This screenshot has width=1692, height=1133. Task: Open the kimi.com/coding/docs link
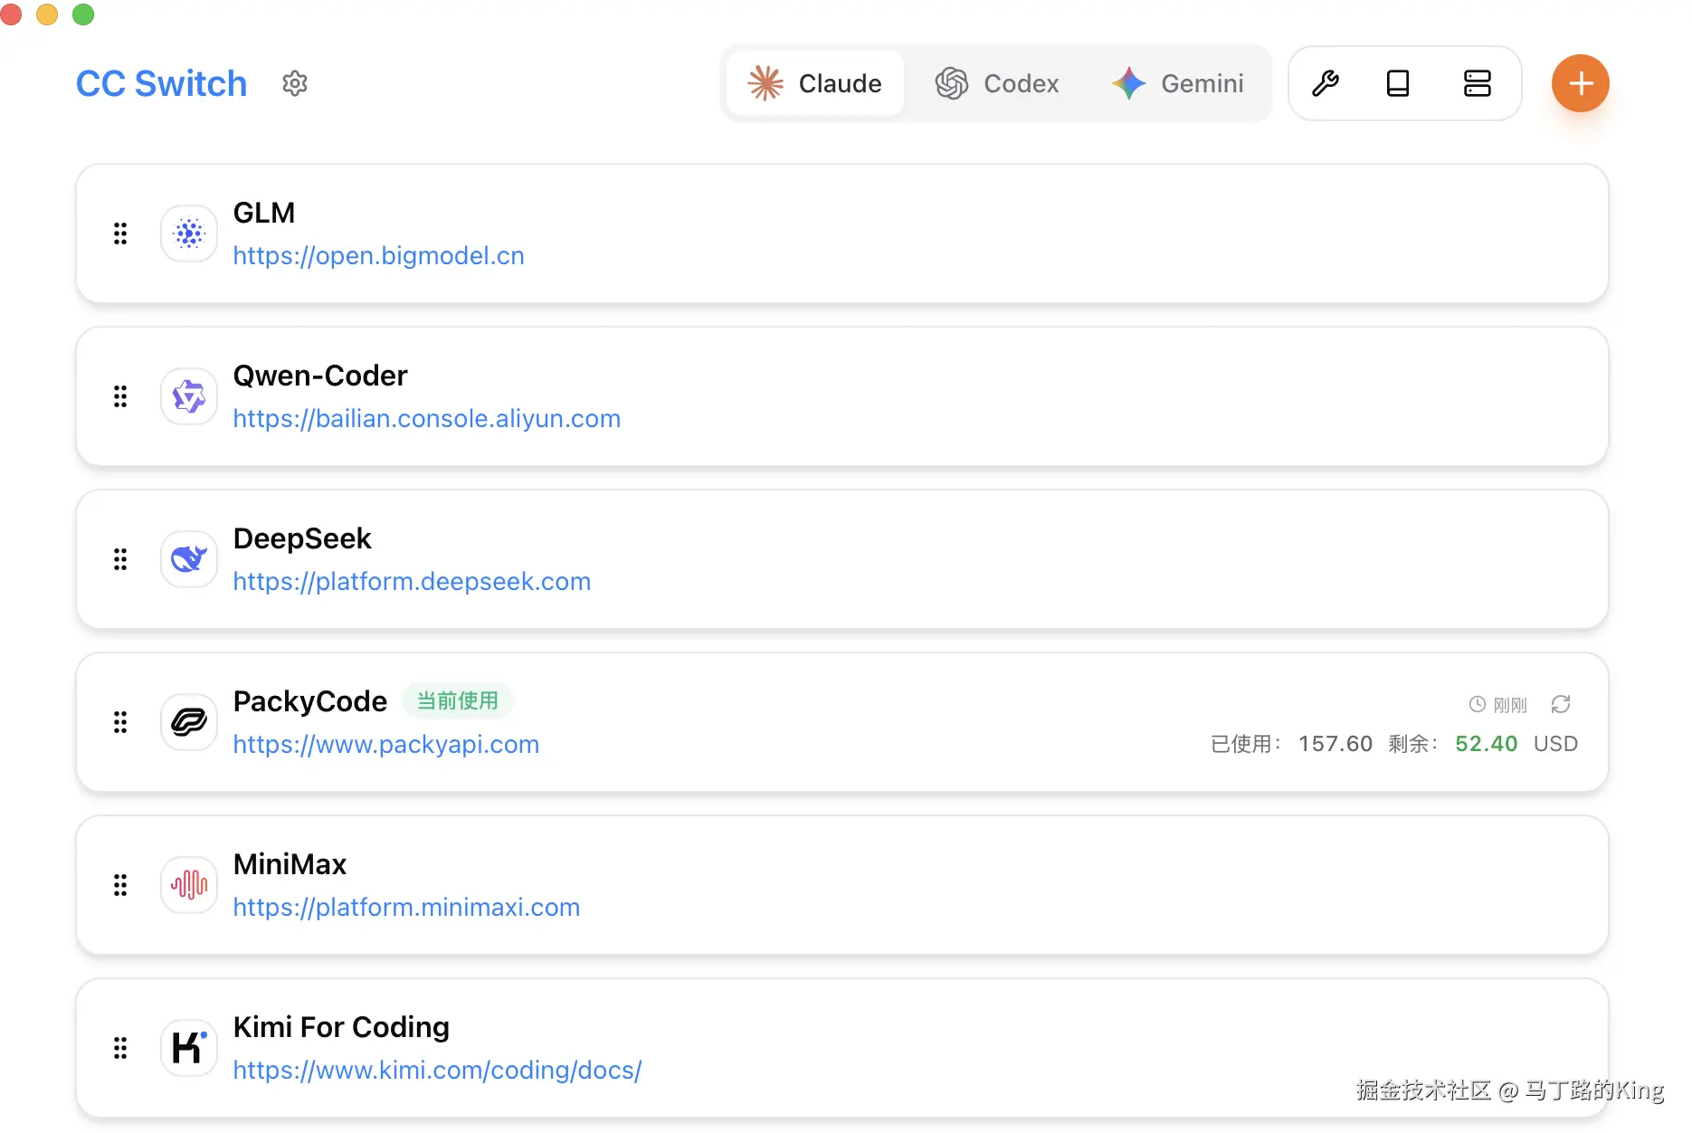tap(437, 1071)
